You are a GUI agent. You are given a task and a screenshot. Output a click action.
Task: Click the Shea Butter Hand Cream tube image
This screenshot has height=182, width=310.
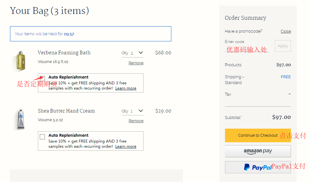pos(21,119)
